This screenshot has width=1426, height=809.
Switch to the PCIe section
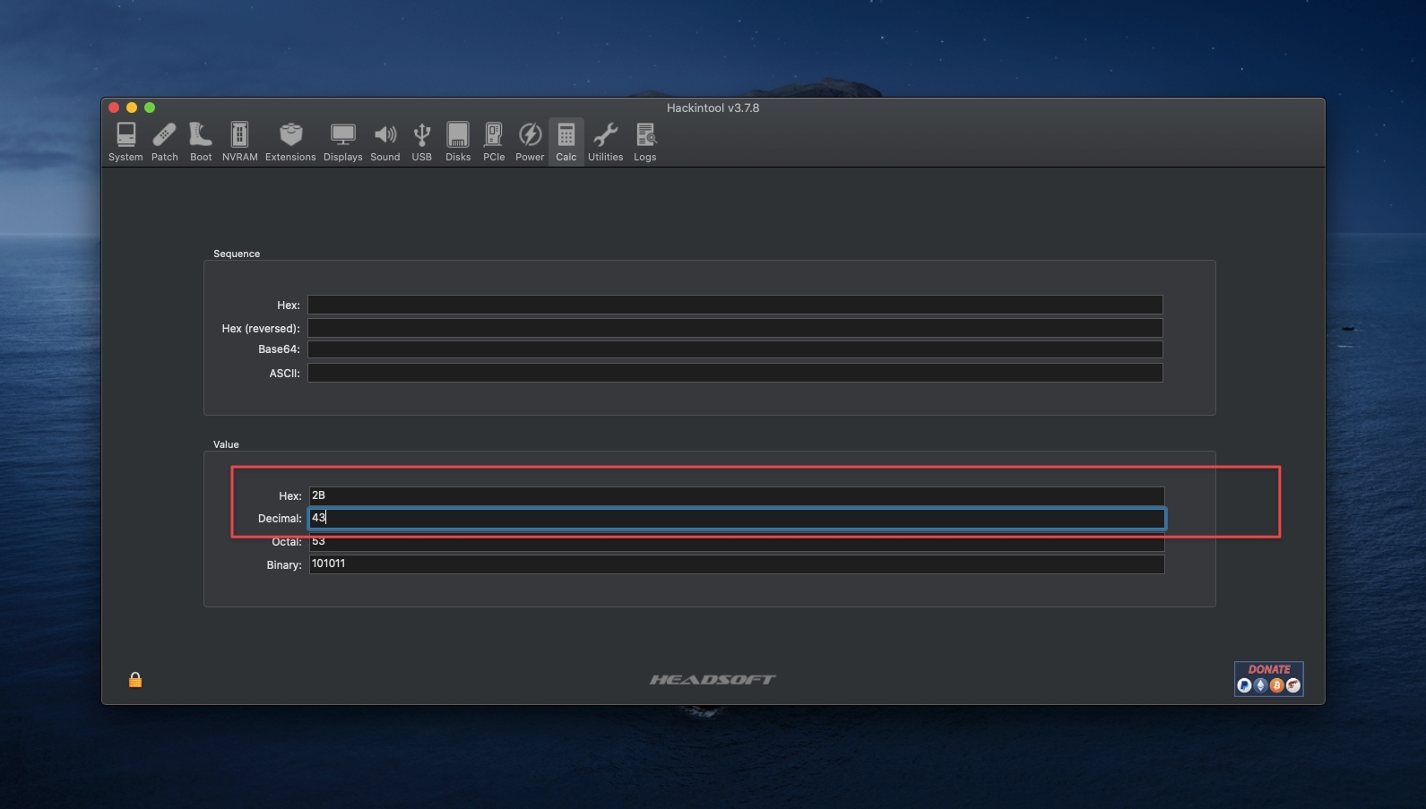tap(494, 142)
